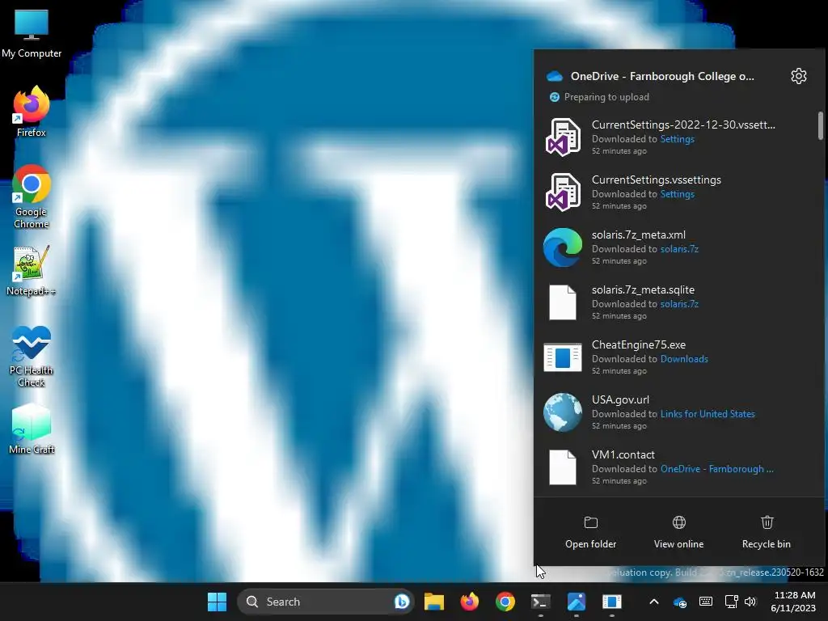Select PC Health Check desktop icon

click(x=32, y=356)
